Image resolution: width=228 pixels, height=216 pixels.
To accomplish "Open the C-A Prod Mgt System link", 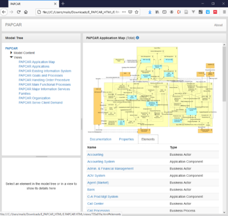I will [x=103, y=197].
